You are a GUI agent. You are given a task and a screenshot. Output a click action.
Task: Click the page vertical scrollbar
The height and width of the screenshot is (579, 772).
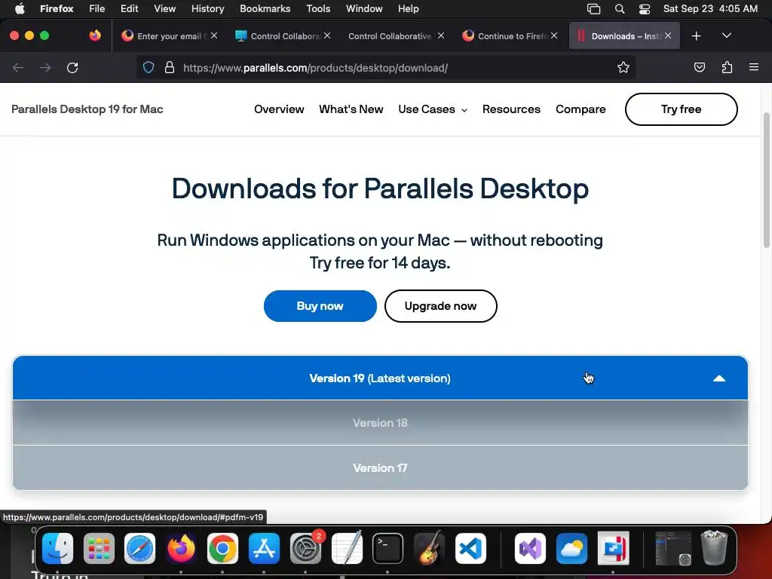coord(766,180)
